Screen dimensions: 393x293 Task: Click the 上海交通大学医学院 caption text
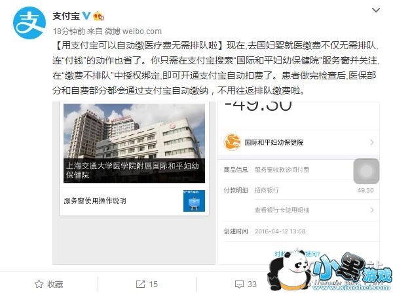click(x=132, y=170)
